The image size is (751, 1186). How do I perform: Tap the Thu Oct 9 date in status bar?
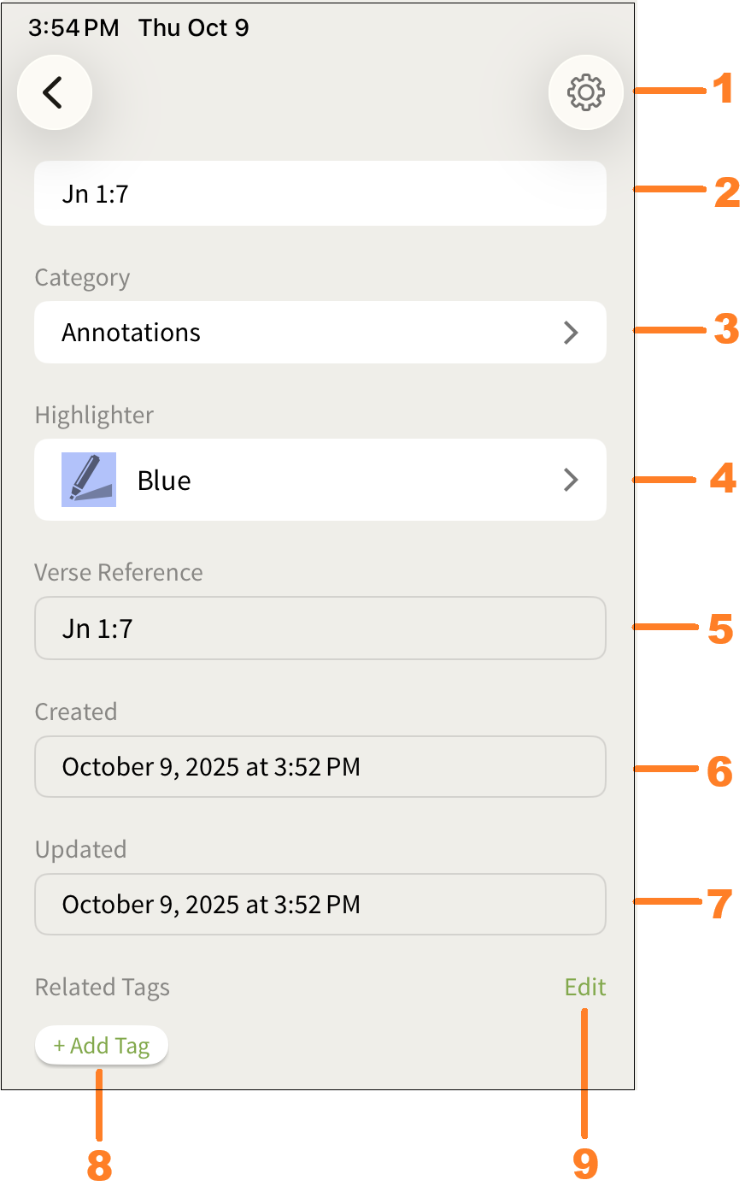point(194,28)
